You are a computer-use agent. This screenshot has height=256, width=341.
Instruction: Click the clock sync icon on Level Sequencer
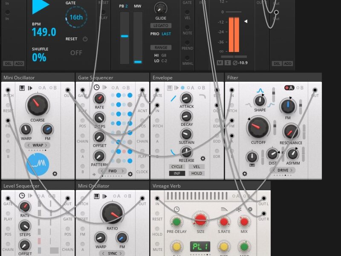click(22, 195)
